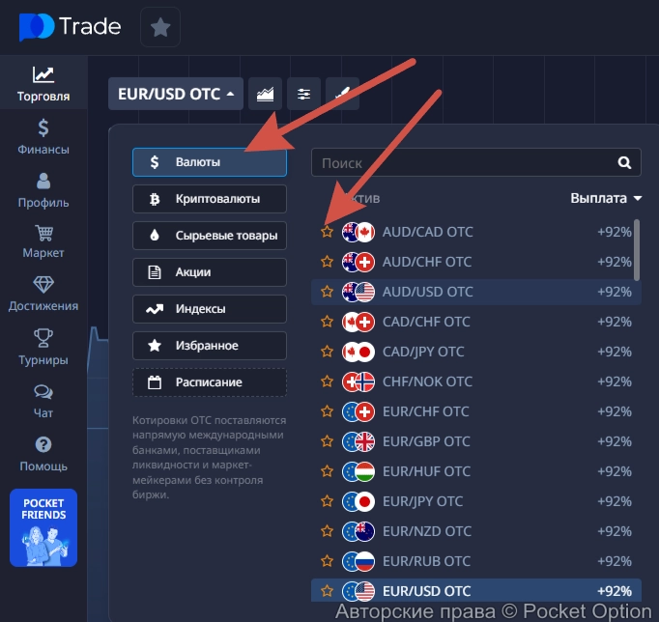The image size is (659, 622).
Task: Go to Профиль in sidebar
Action: click(43, 190)
